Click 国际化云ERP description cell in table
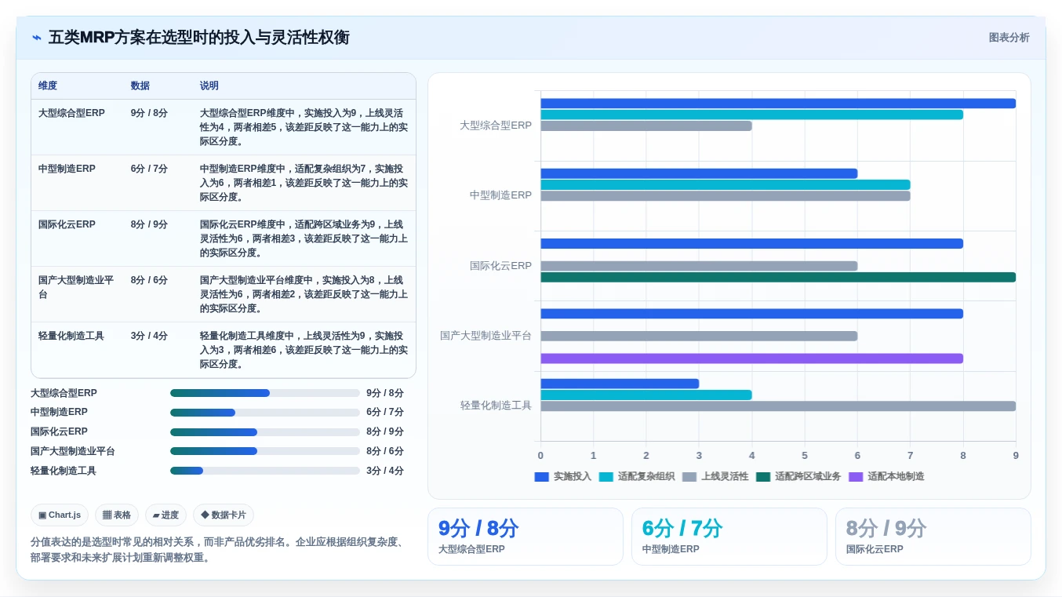The height and width of the screenshot is (597, 1062). 304,238
